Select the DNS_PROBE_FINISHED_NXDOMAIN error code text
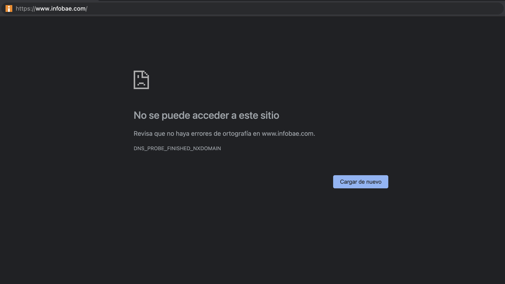This screenshot has width=505, height=284. click(177, 149)
